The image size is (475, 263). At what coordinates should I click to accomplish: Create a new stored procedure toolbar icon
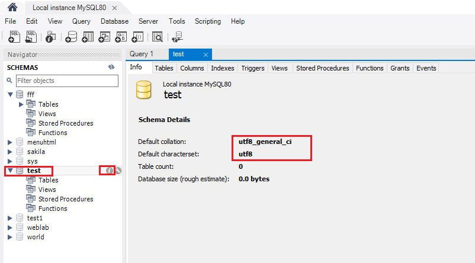(x=121, y=37)
